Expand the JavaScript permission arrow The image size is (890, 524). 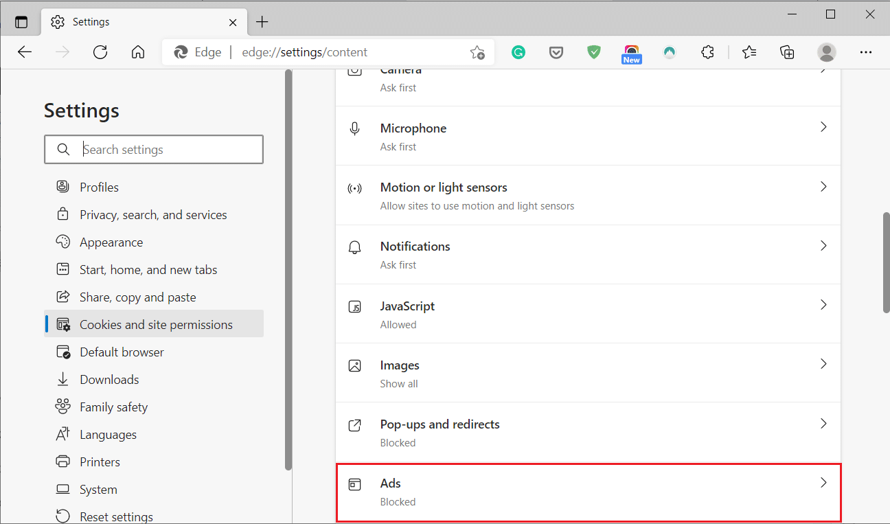click(823, 305)
